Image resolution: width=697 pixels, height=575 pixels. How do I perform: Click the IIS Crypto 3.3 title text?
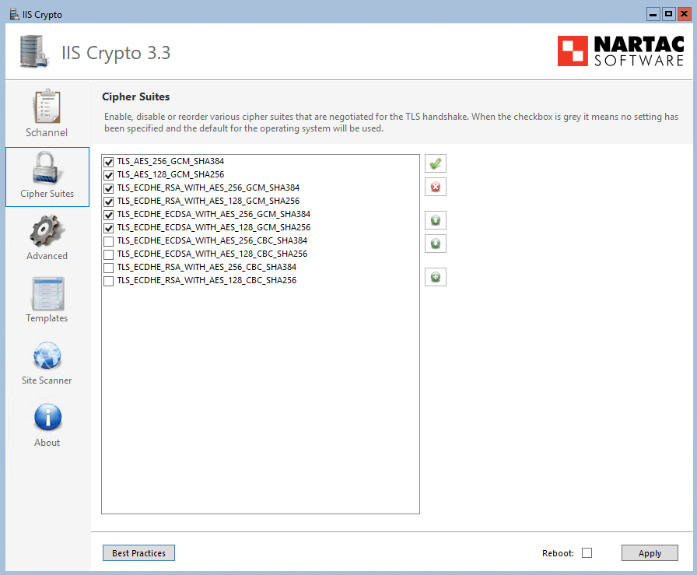pos(116,52)
